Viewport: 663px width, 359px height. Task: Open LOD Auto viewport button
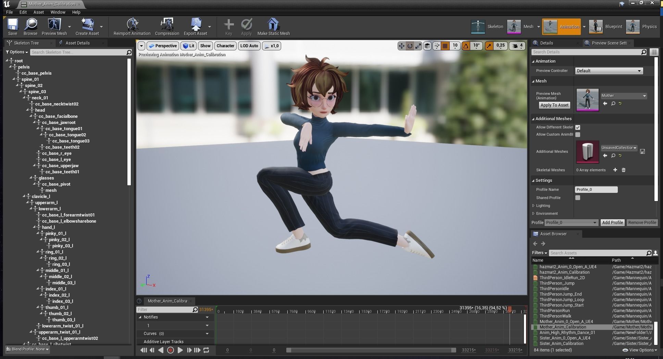click(x=249, y=46)
